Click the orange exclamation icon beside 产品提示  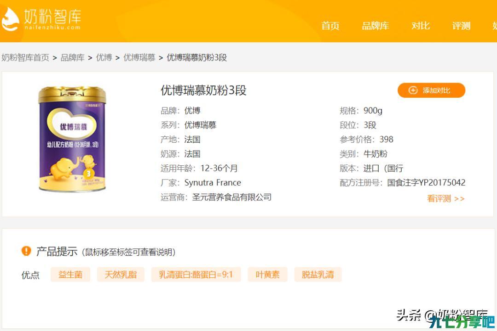pos(26,251)
